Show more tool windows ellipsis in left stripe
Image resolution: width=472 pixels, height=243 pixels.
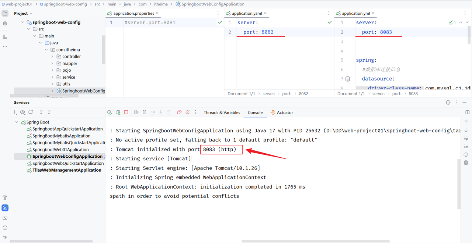click(5, 47)
